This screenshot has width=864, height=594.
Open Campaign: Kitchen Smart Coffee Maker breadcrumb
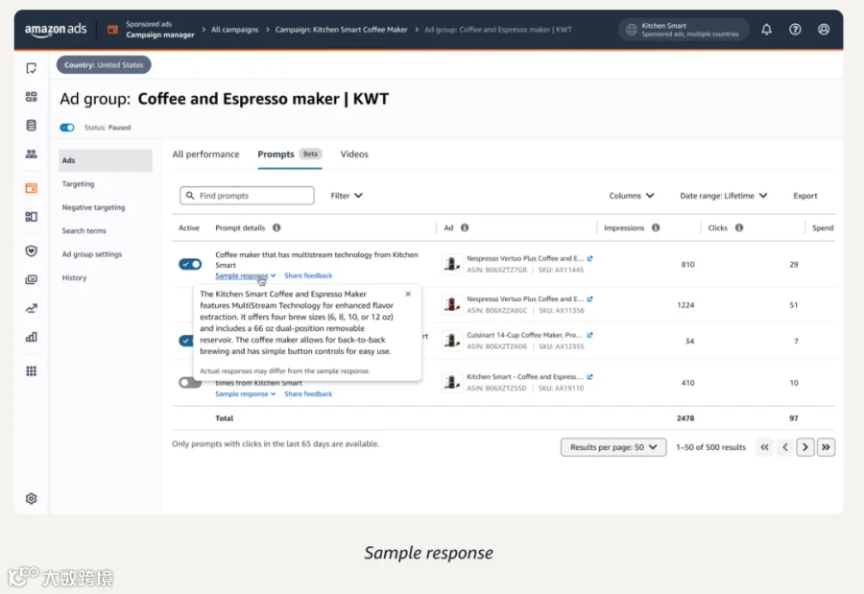[x=341, y=30]
